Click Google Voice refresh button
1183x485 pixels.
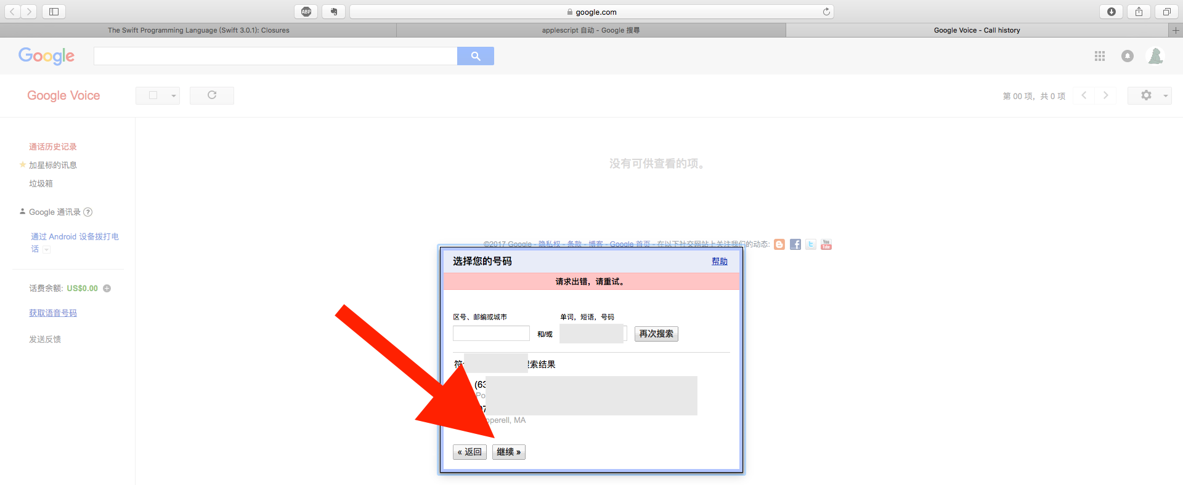coord(212,95)
